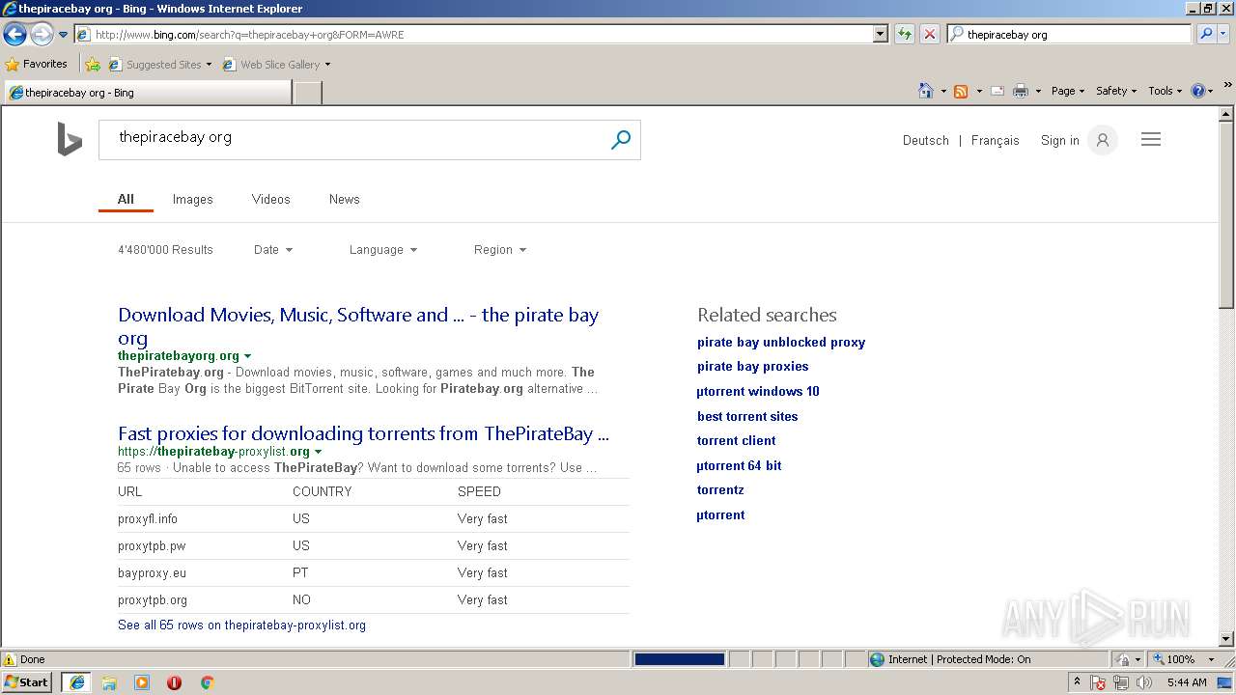
Task: Open the Bing logo home link
Action: coord(70,139)
